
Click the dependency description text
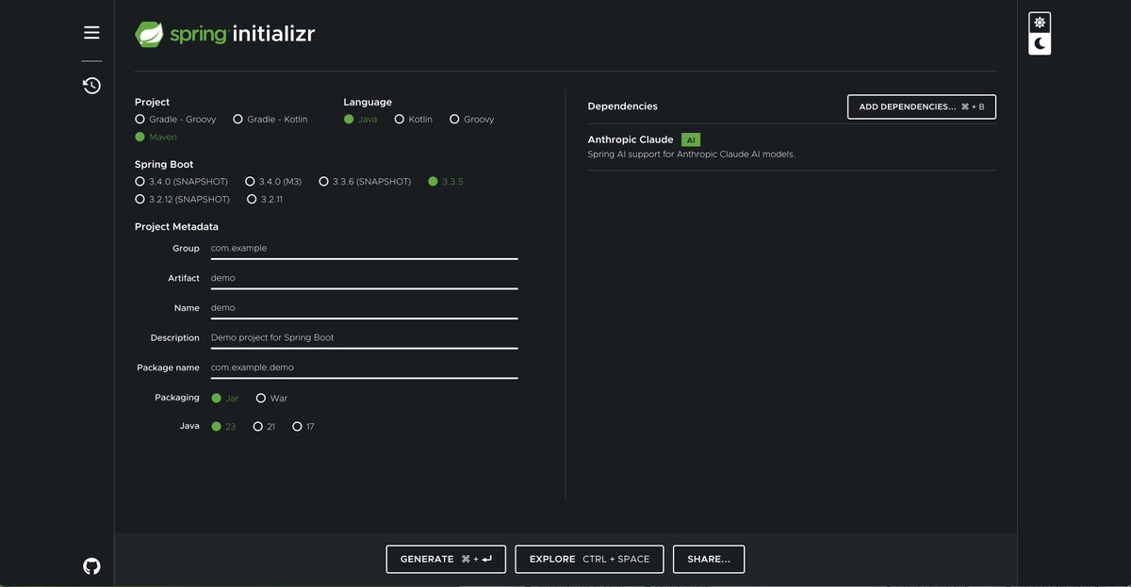point(692,155)
